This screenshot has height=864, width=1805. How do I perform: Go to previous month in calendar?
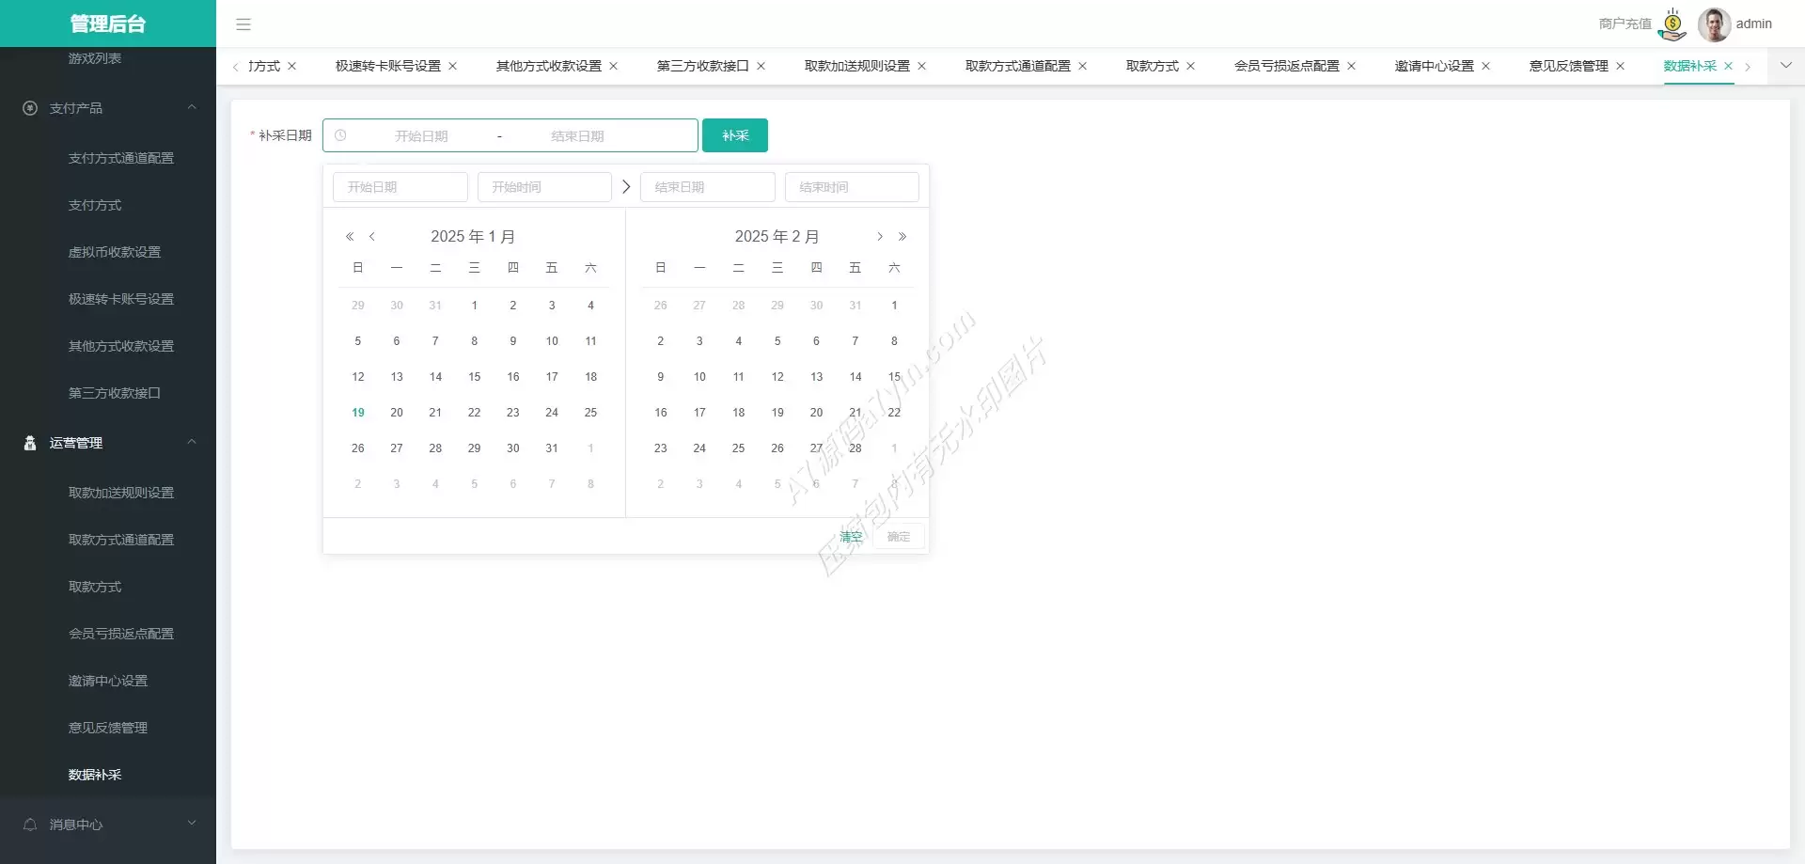372,237
